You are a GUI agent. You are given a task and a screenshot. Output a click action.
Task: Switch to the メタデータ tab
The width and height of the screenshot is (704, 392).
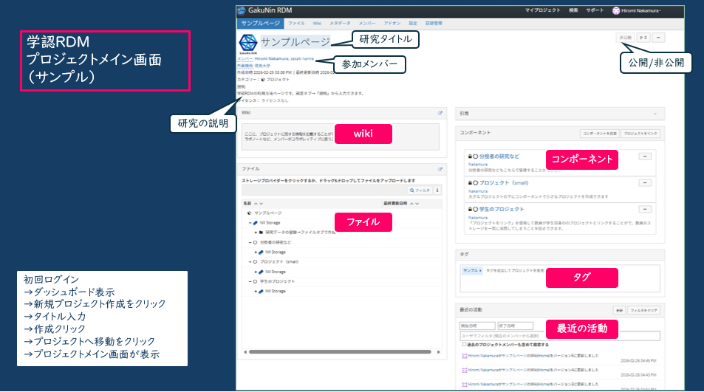(341, 24)
